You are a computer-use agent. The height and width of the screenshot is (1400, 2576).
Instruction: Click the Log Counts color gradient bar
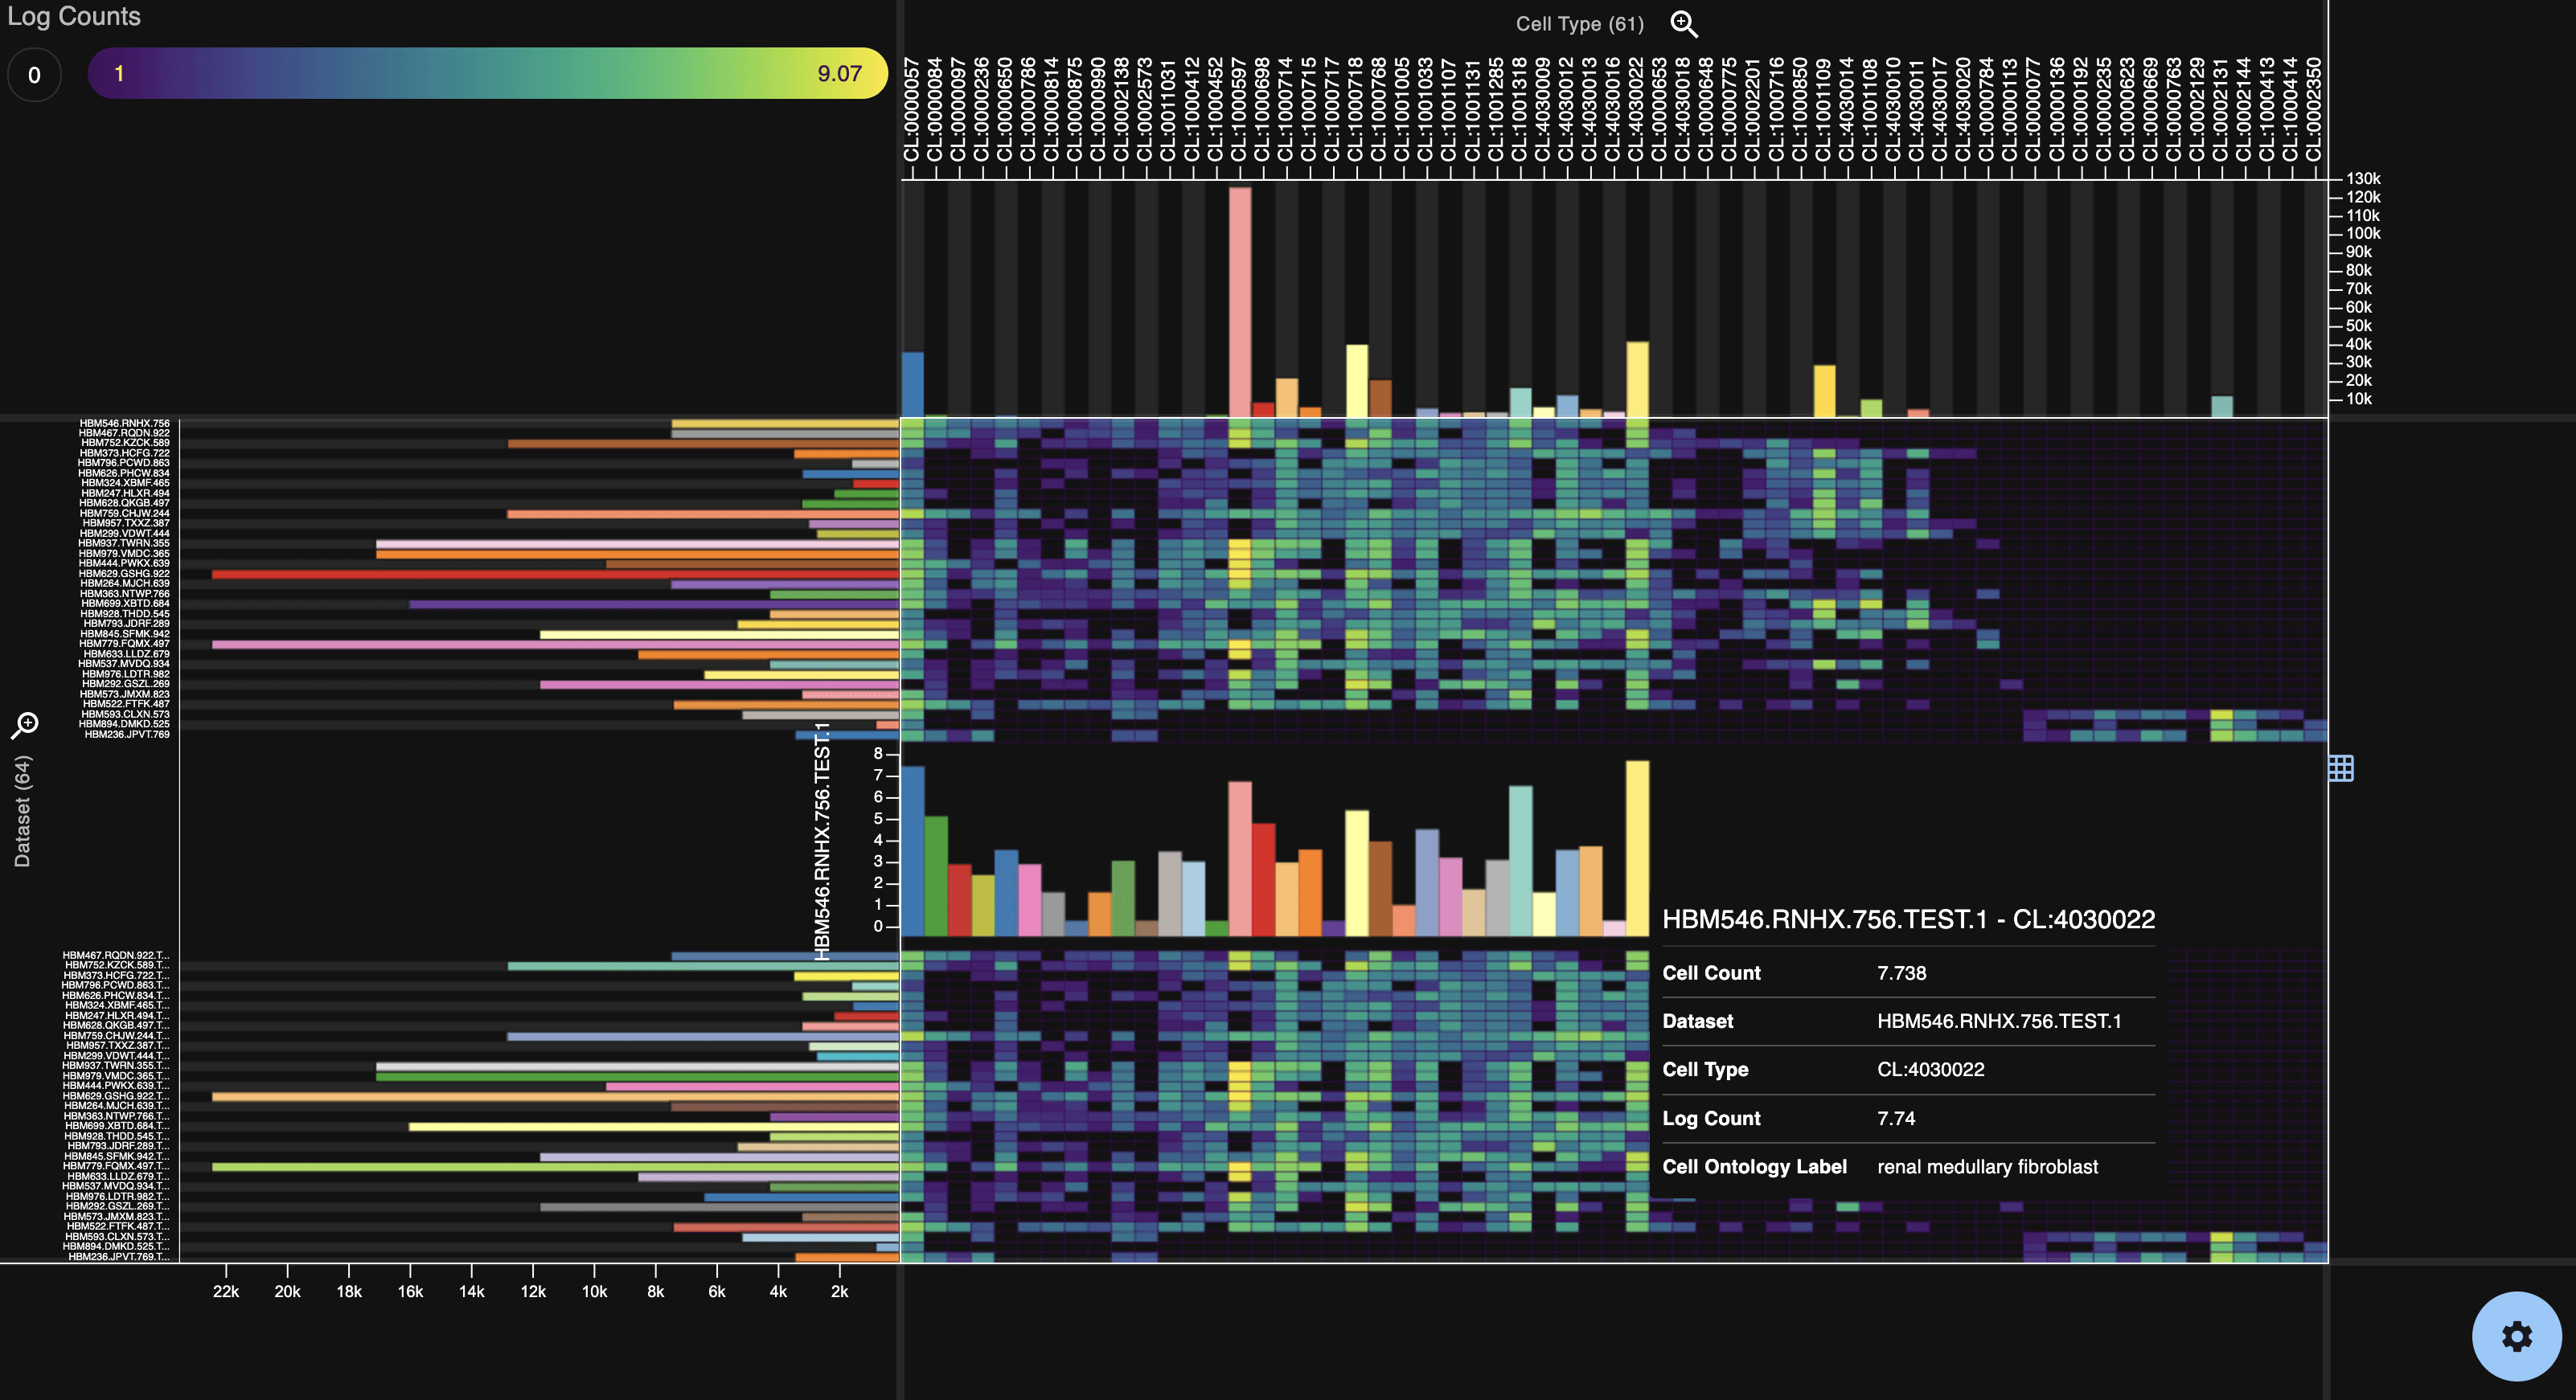point(487,74)
